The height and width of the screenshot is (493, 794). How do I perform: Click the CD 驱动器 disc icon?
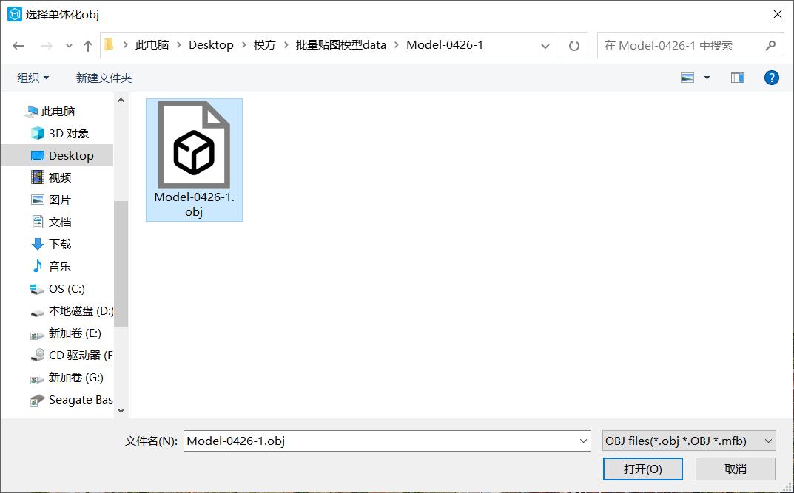click(x=38, y=355)
